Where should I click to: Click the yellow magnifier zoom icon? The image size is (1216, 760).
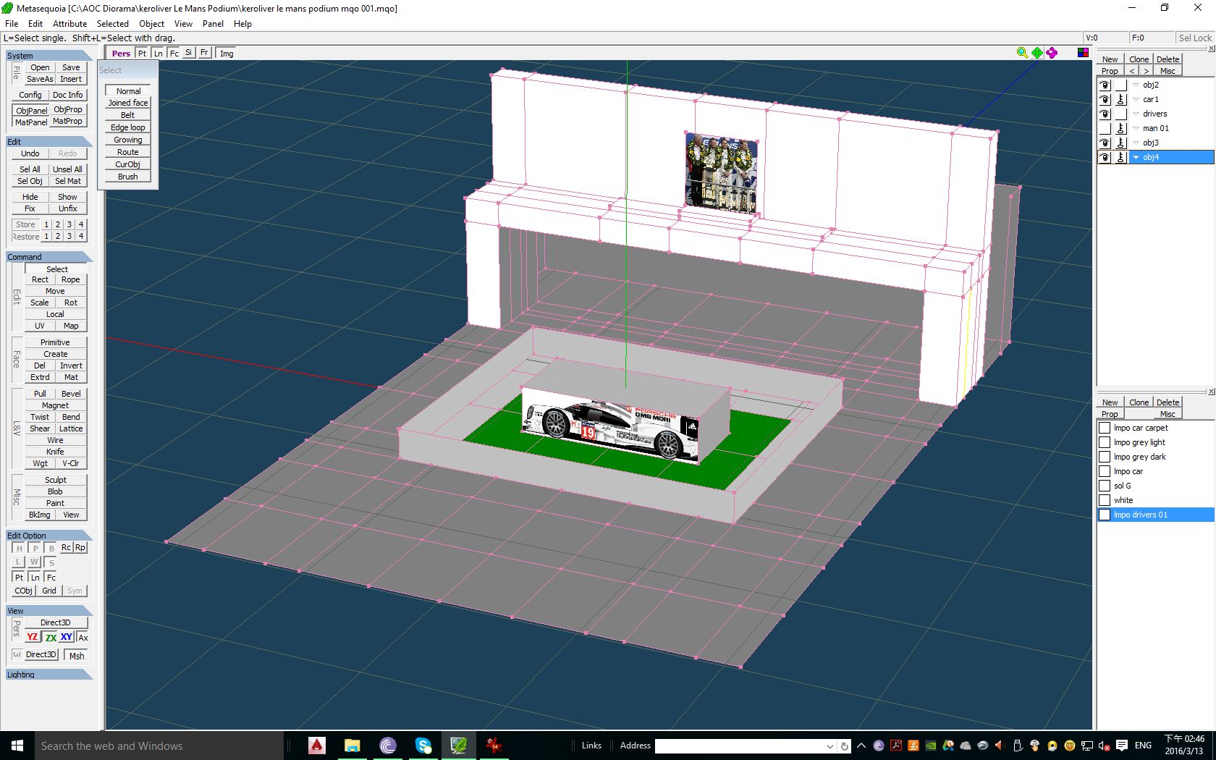pos(1022,53)
